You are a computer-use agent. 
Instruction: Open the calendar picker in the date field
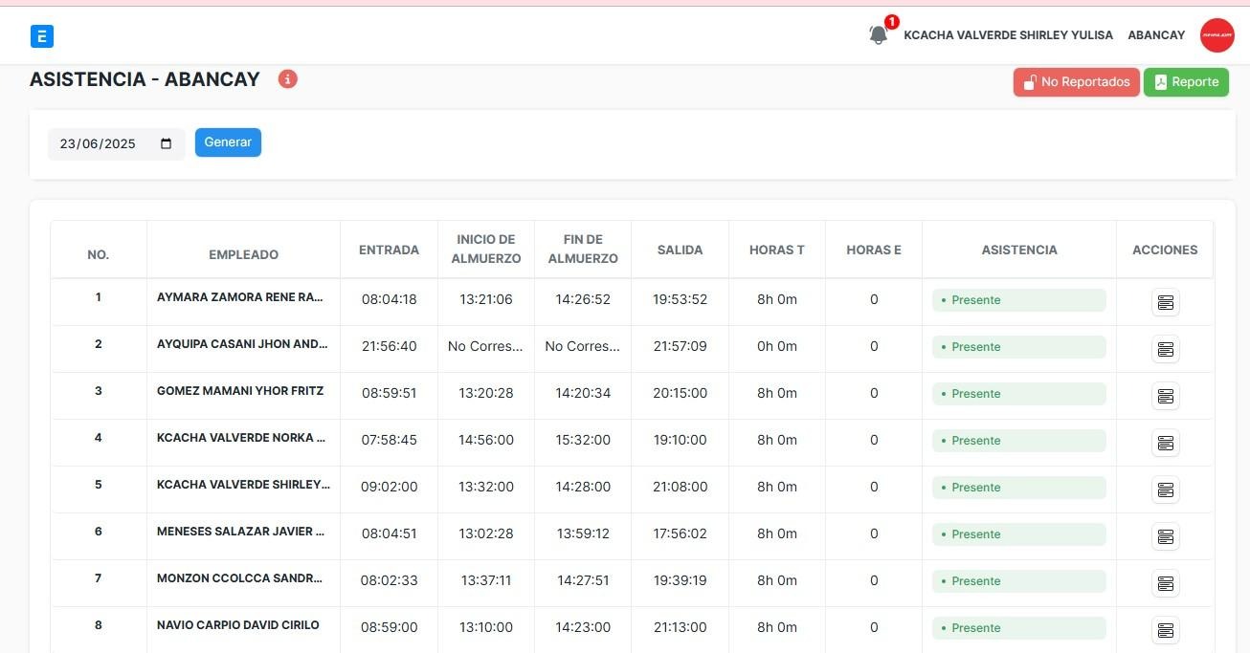(x=167, y=143)
